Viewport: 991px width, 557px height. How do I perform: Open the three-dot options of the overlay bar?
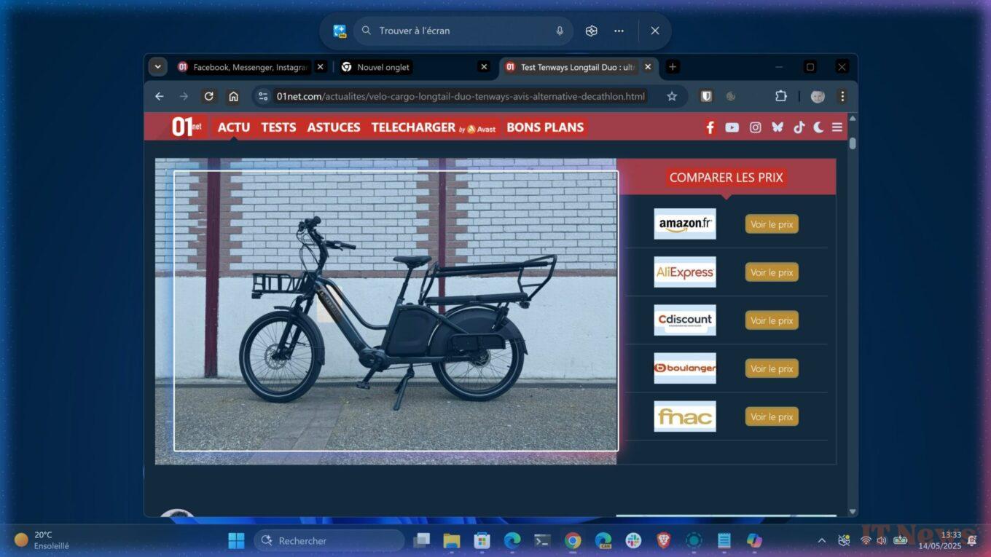pyautogui.click(x=619, y=31)
